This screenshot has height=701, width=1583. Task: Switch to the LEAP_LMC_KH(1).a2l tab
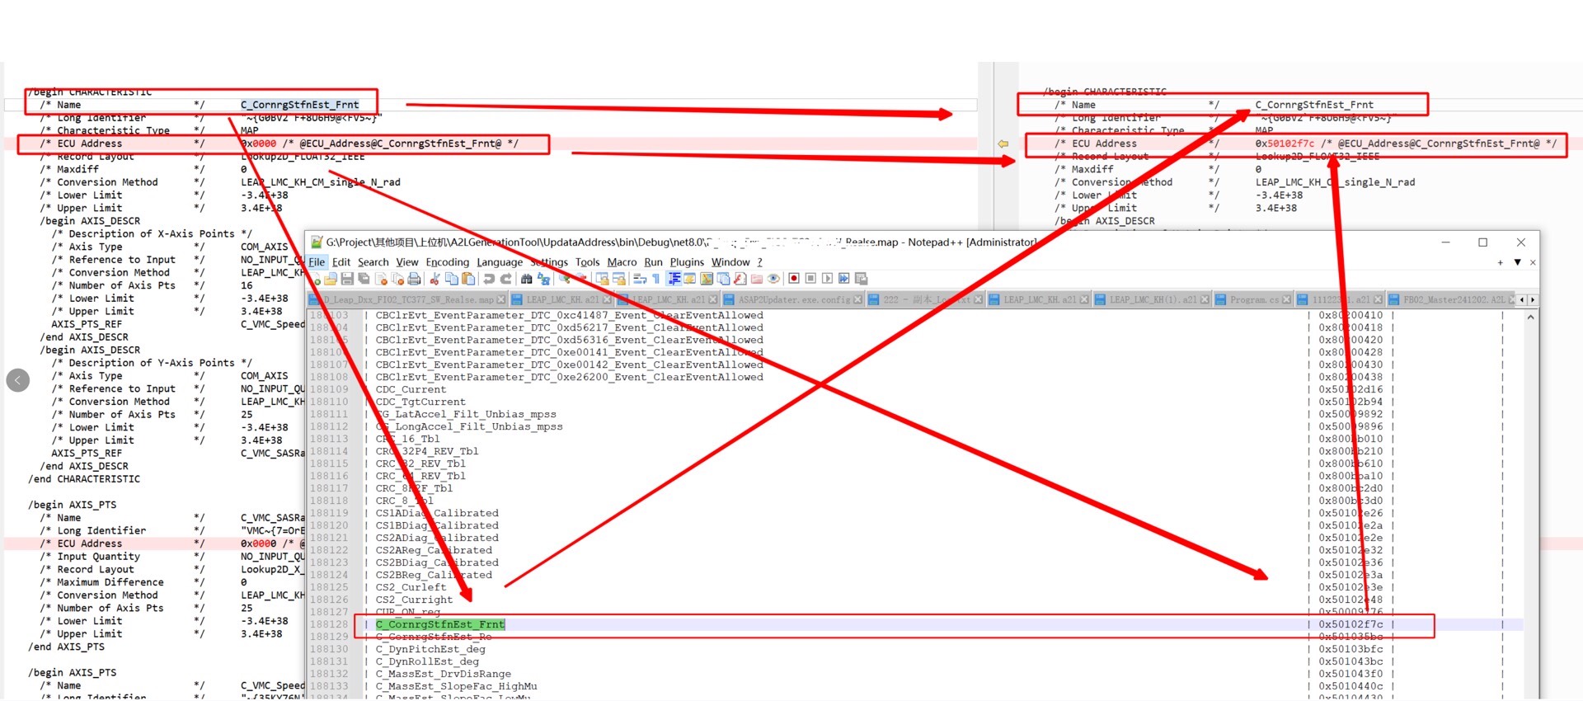click(x=1153, y=299)
